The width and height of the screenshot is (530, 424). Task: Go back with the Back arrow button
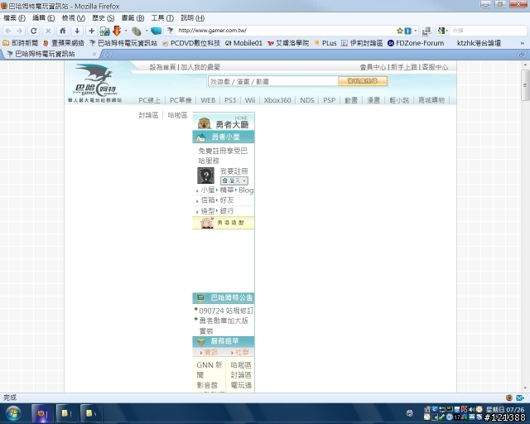8,31
